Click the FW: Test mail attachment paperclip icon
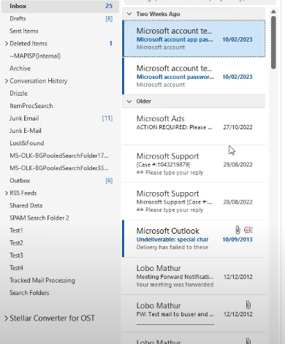Screen dimensions: 285x344 [248, 305]
